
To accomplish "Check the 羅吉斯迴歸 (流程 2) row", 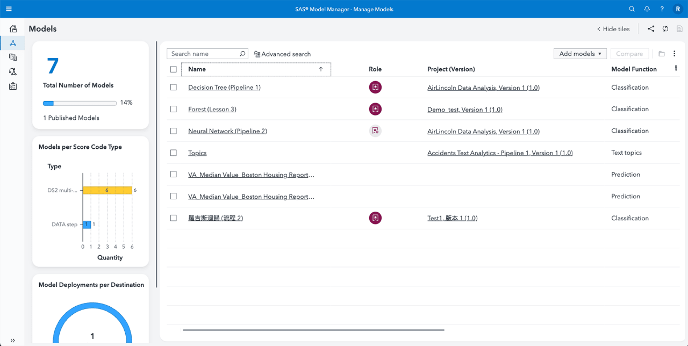I will pos(173,218).
